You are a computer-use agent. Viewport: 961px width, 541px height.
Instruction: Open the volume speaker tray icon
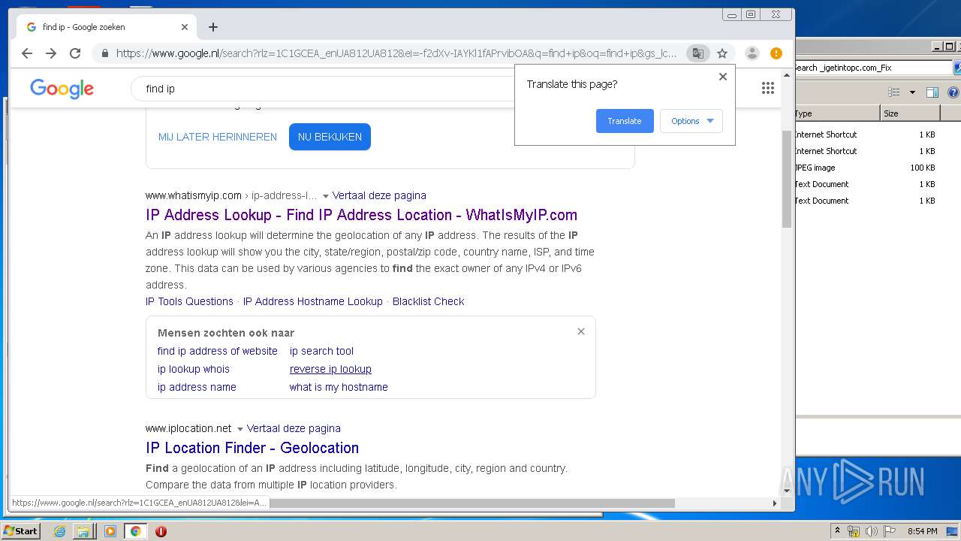coord(871,531)
